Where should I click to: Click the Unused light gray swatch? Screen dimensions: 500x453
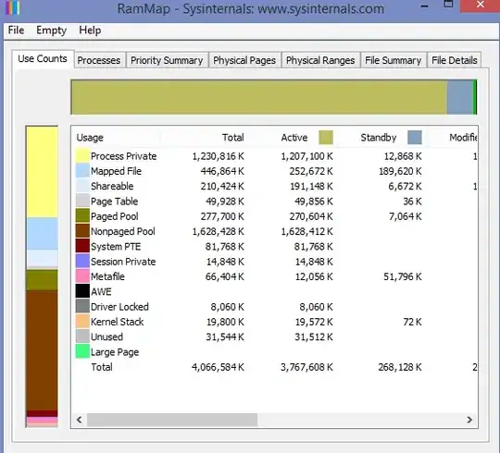pyautogui.click(x=82, y=337)
